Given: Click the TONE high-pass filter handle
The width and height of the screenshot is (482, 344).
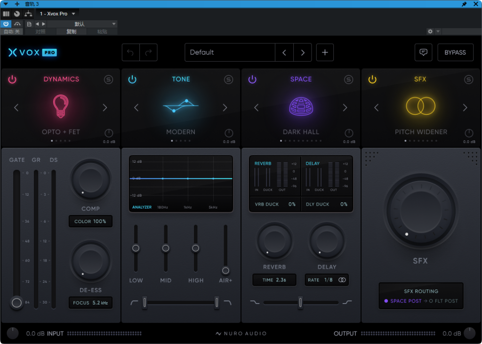Looking at the screenshot, I should click(145, 303).
